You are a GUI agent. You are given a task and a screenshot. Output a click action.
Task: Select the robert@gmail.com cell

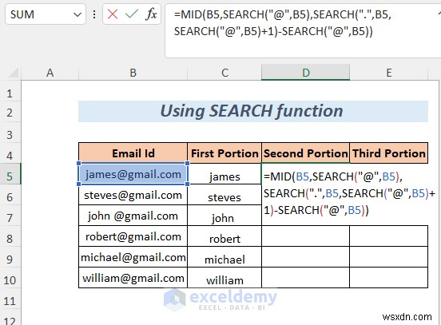[133, 236]
